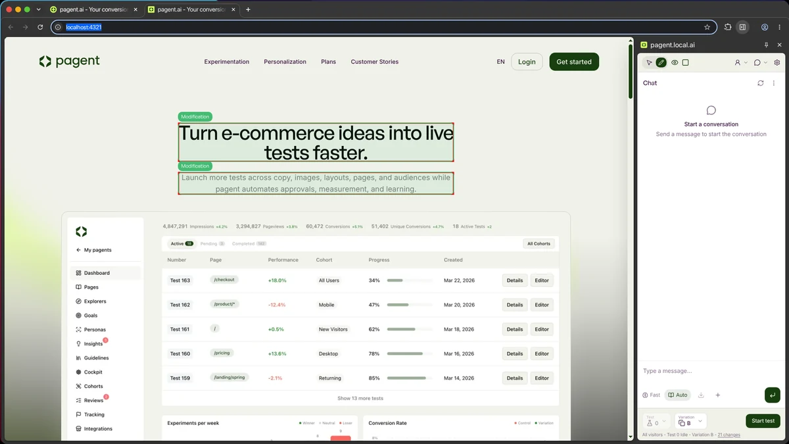Click the pagent logo
The image size is (789, 444).
tap(69, 61)
